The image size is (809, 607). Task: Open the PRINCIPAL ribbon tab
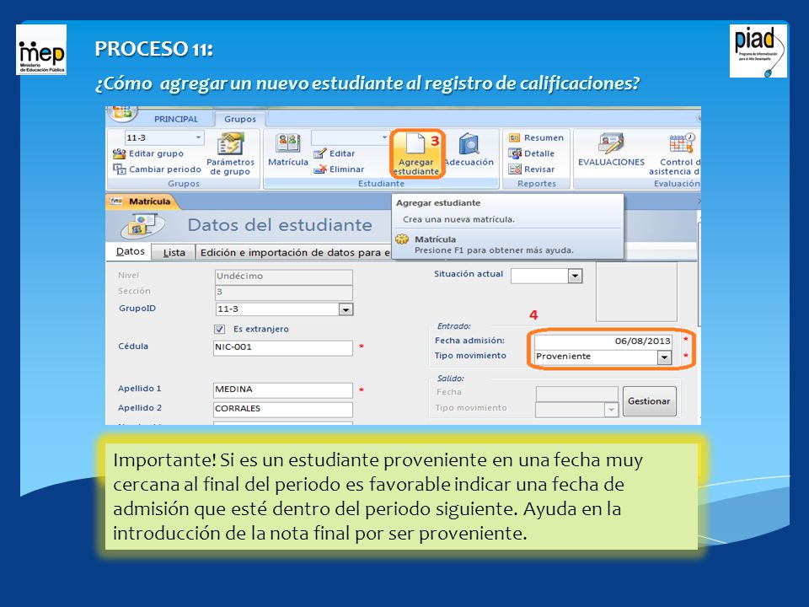click(176, 119)
